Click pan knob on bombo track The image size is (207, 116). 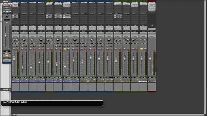click(58, 40)
